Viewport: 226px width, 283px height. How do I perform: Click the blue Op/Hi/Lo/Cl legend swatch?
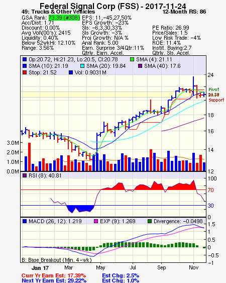coord(25,59)
